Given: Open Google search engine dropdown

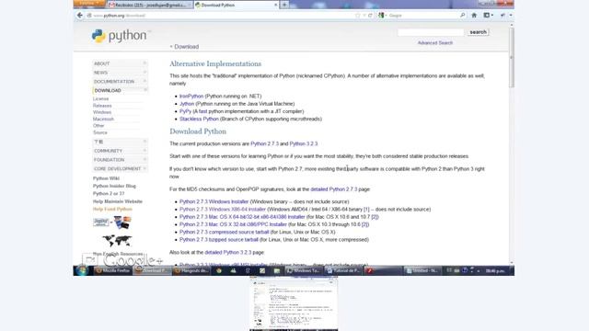Looking at the screenshot, I should [383, 16].
